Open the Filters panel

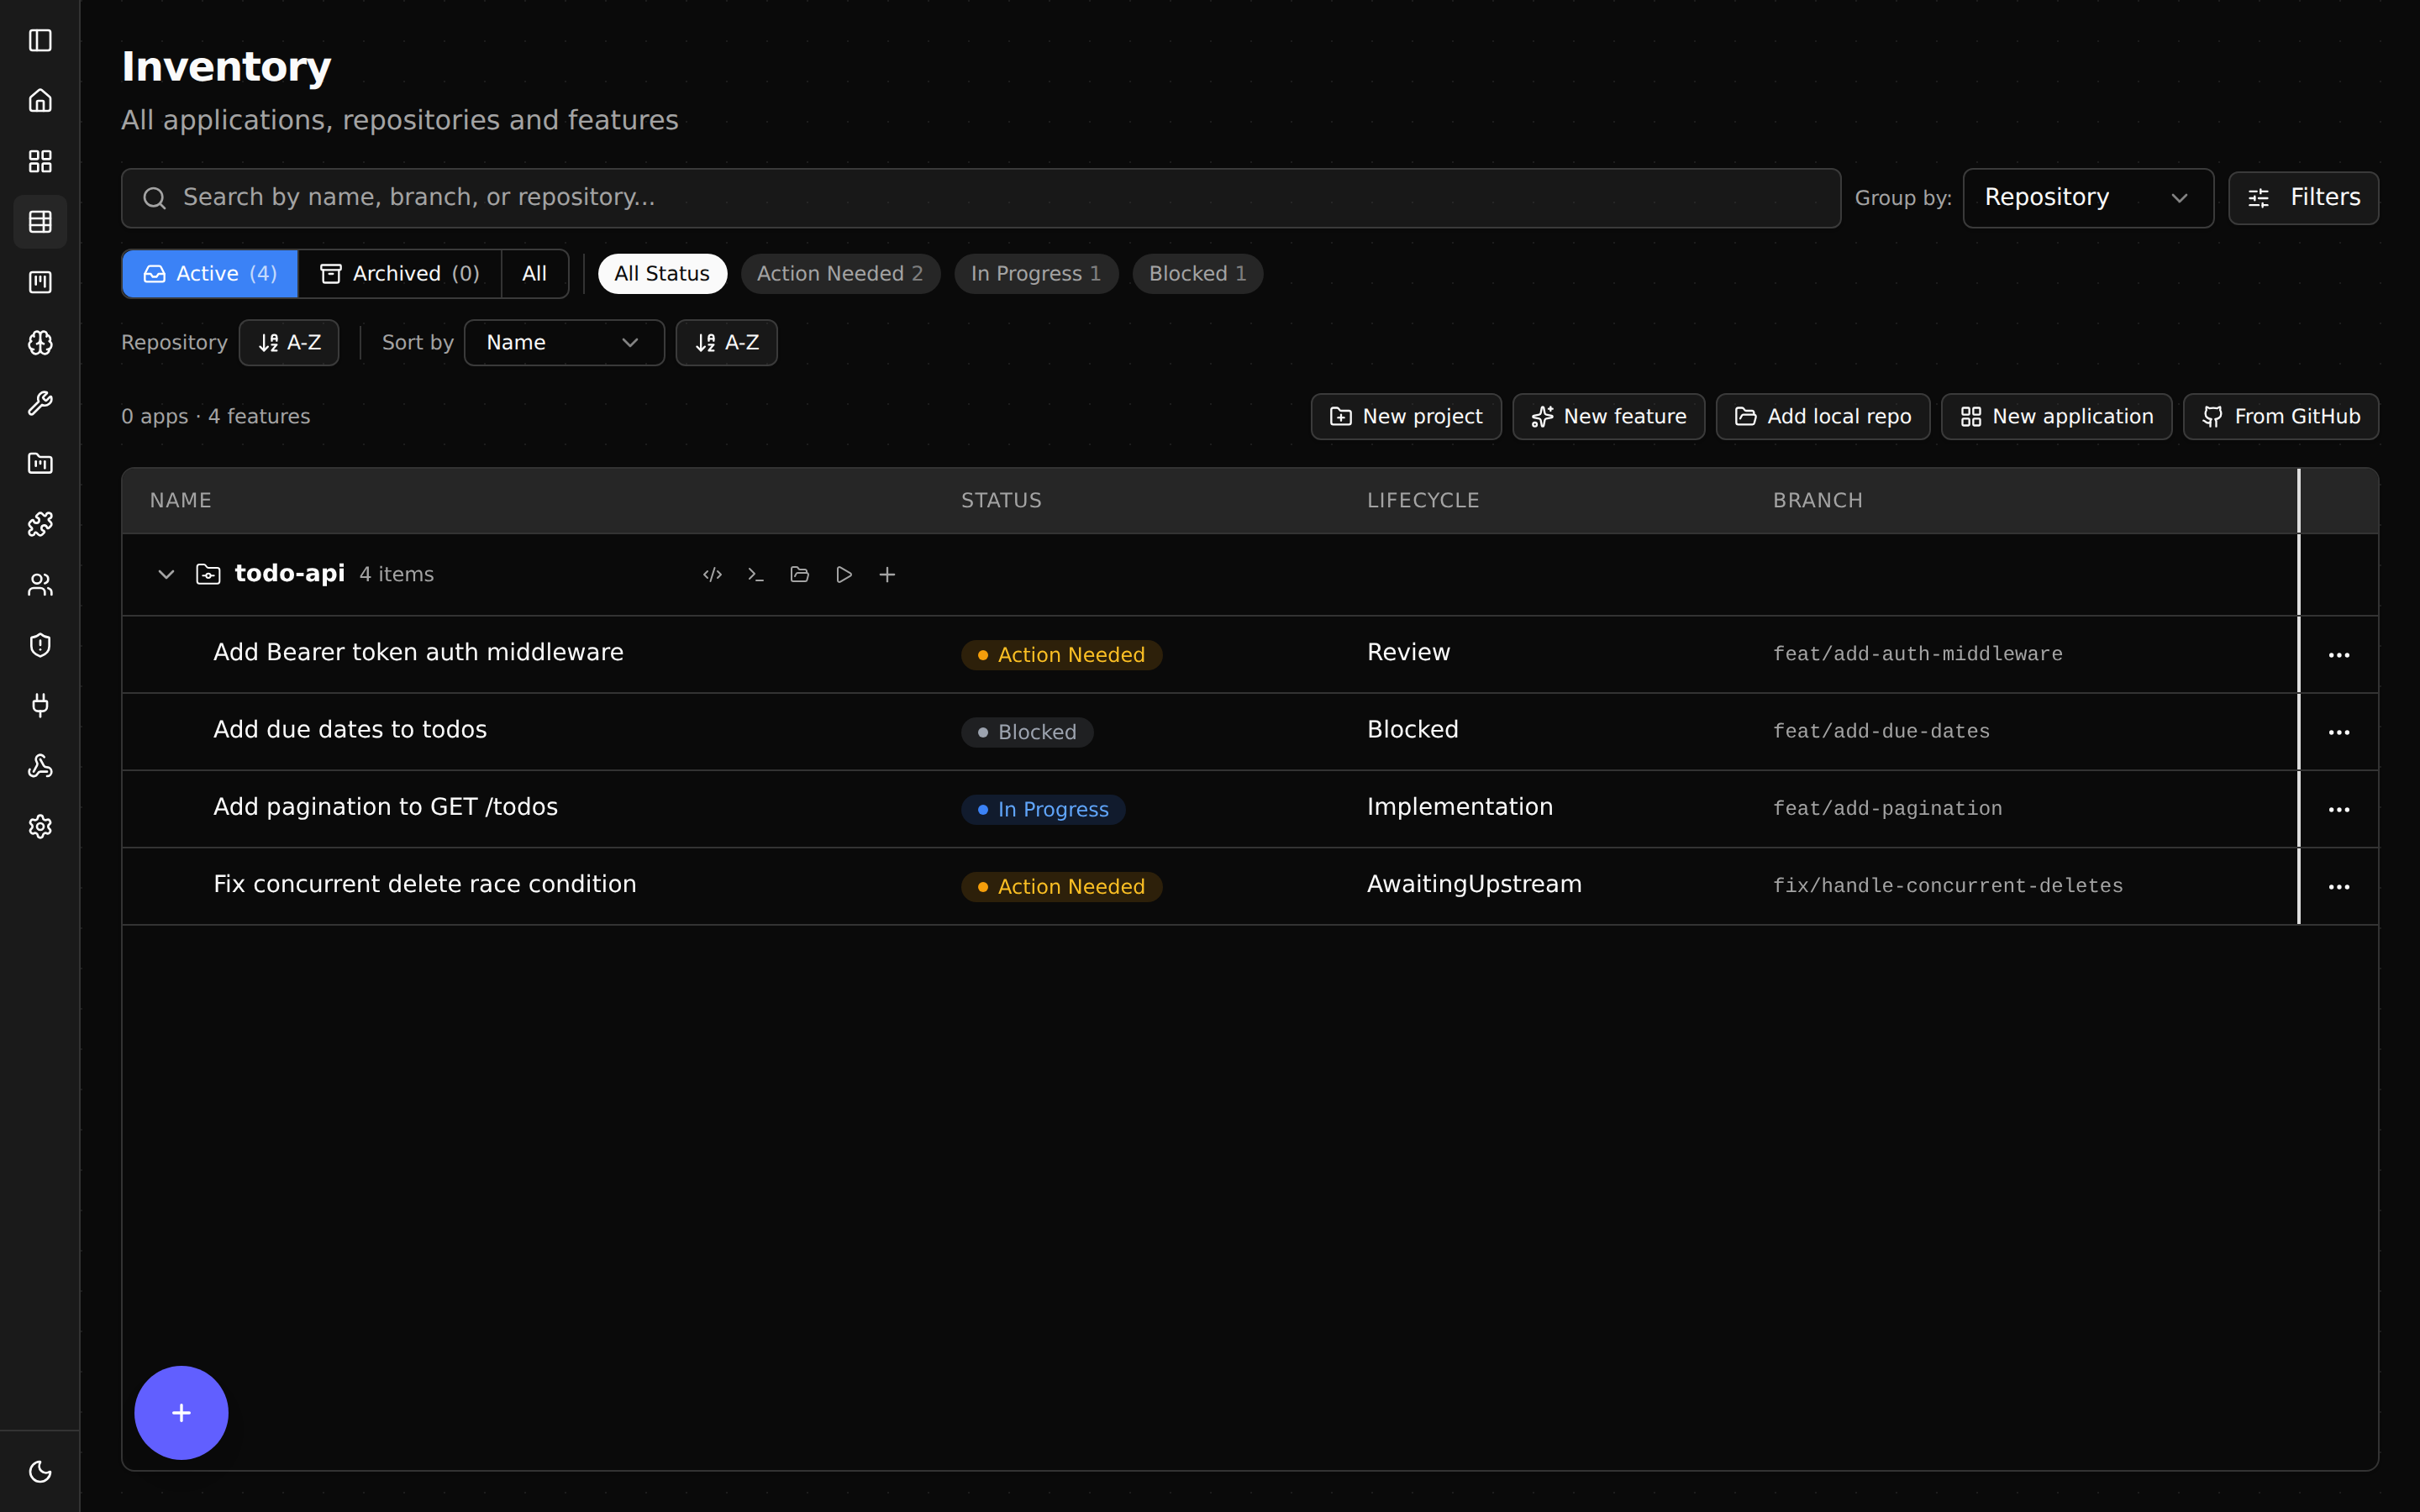[2303, 198]
